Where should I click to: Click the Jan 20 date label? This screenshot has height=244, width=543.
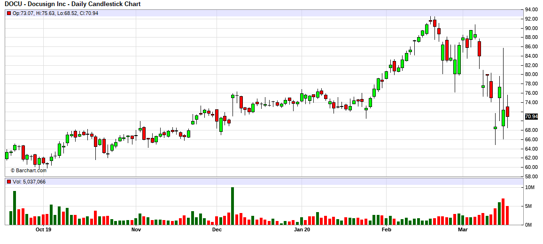click(x=302, y=229)
